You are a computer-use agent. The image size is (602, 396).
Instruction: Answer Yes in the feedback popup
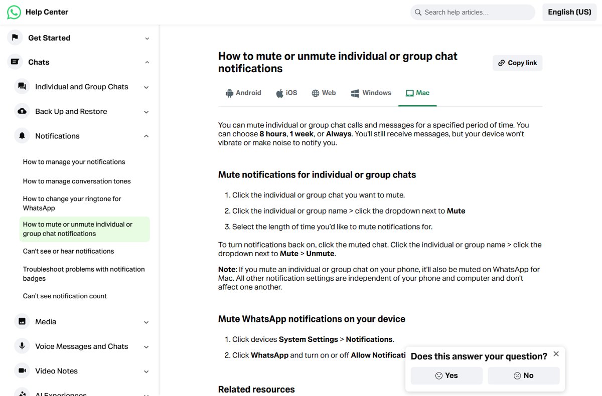pos(446,375)
